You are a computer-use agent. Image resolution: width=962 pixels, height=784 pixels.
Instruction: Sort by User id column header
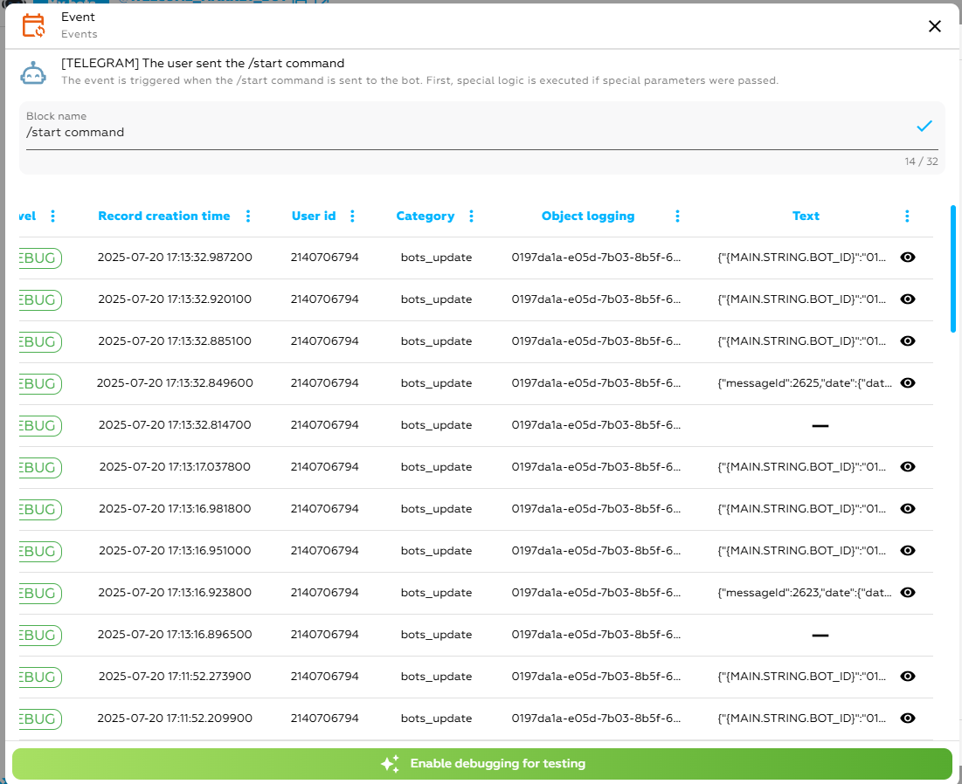point(314,216)
